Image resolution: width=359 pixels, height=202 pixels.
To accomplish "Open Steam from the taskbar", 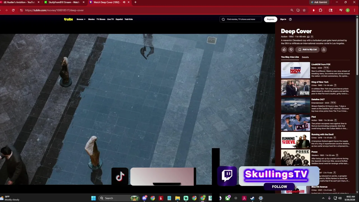I will (252, 198).
